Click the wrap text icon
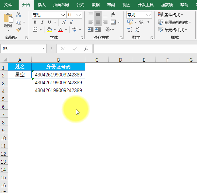Viewport: 197px width, 193px height. pyautogui.click(x=113, y=15)
